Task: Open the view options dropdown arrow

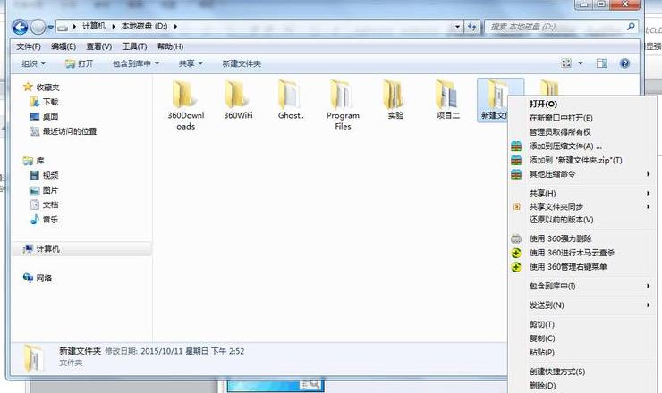Action: point(581,63)
